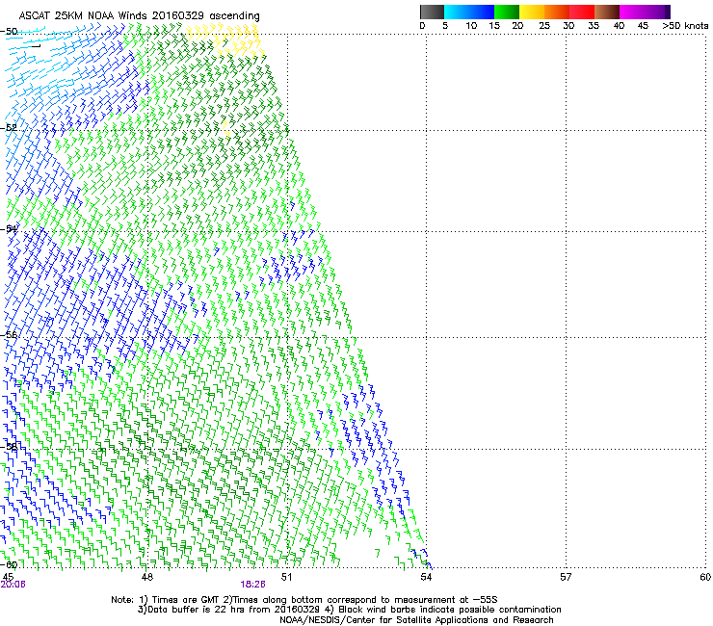
Task: Click latitude label '-50' on left axis
Action: 9,32
